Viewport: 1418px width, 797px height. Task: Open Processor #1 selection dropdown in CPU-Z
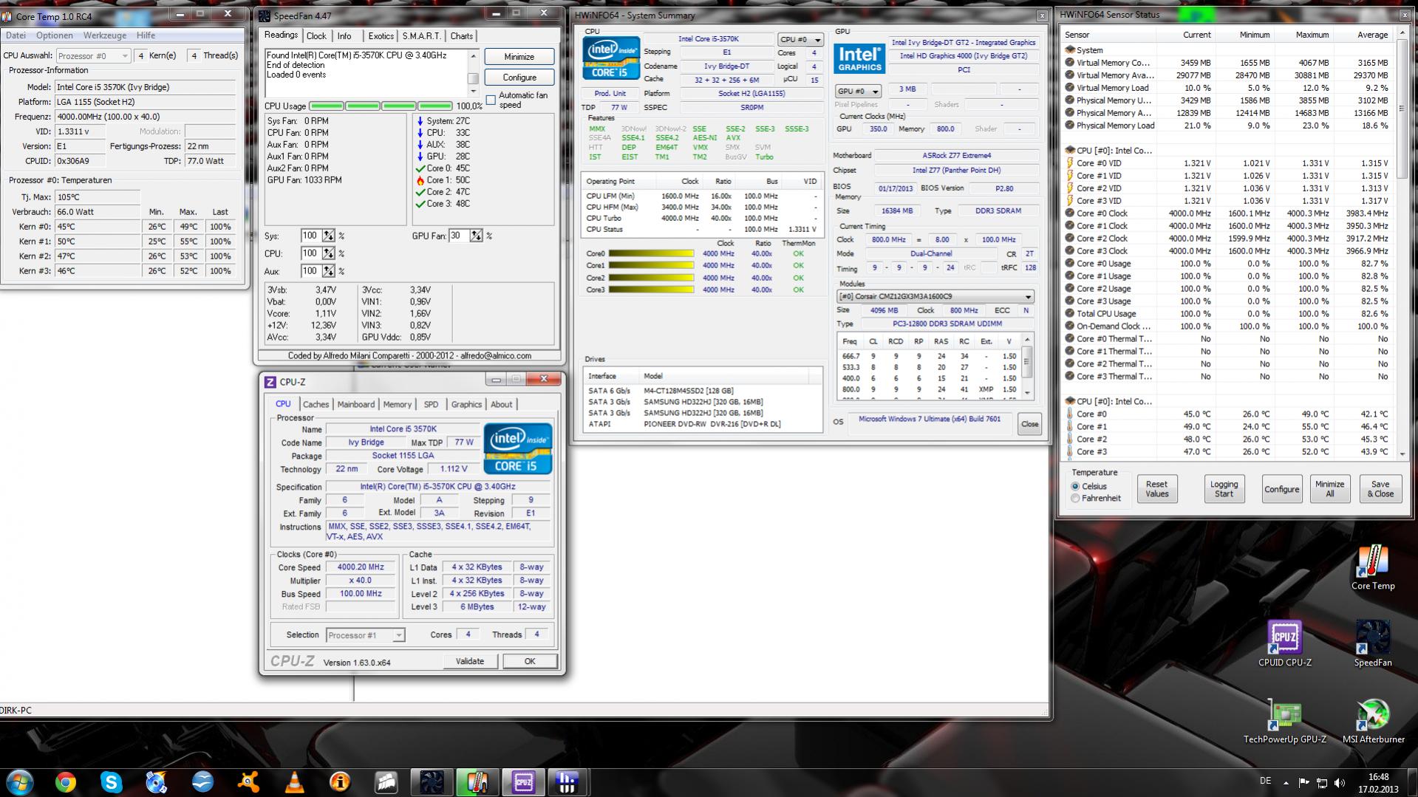[366, 635]
